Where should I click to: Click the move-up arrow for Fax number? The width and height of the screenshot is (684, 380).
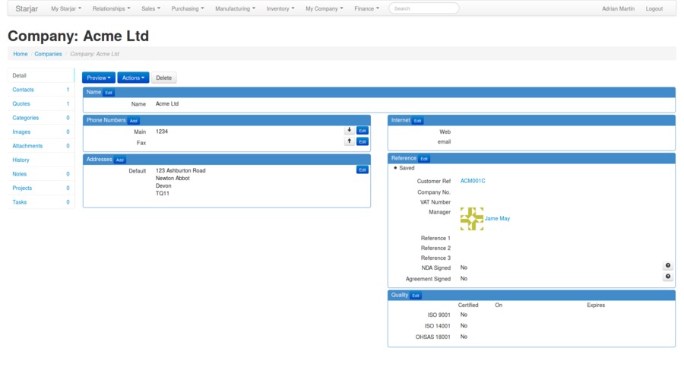coord(349,141)
